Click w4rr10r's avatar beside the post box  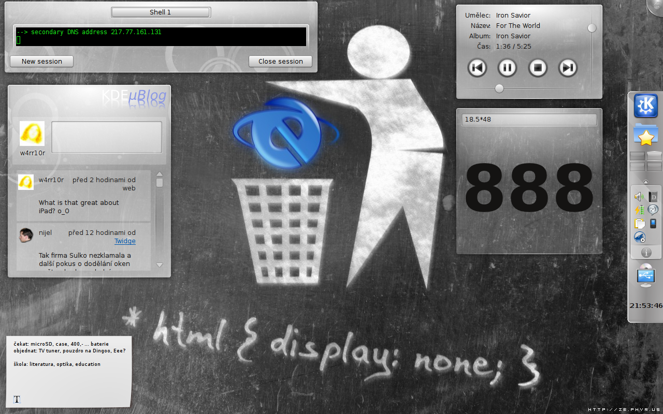[x=32, y=134]
